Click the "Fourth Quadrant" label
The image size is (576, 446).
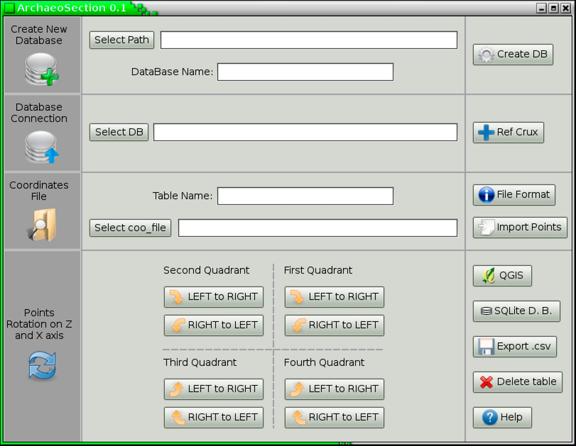pyautogui.click(x=324, y=362)
